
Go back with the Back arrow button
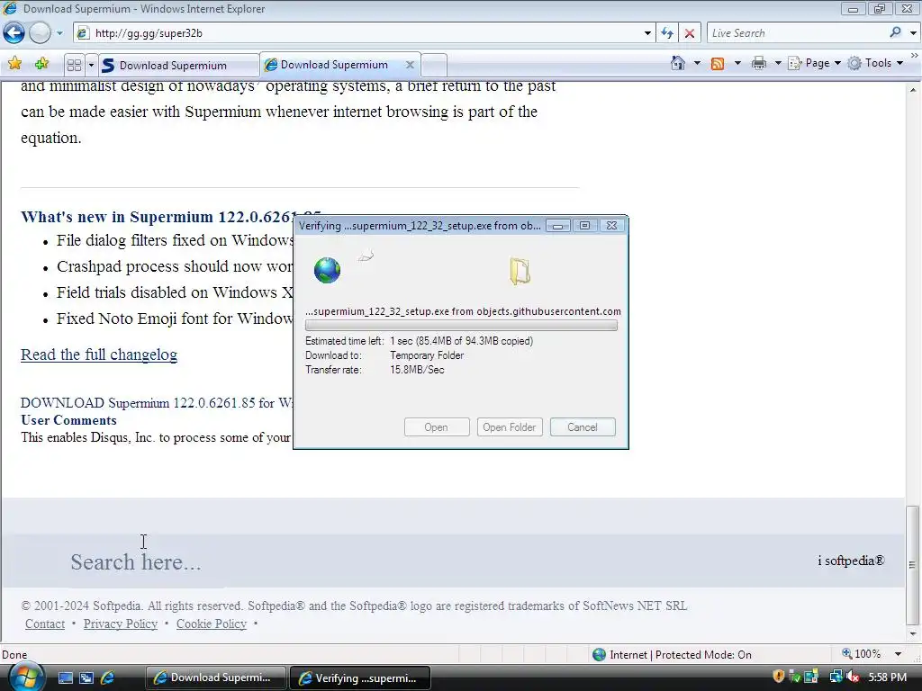[14, 33]
